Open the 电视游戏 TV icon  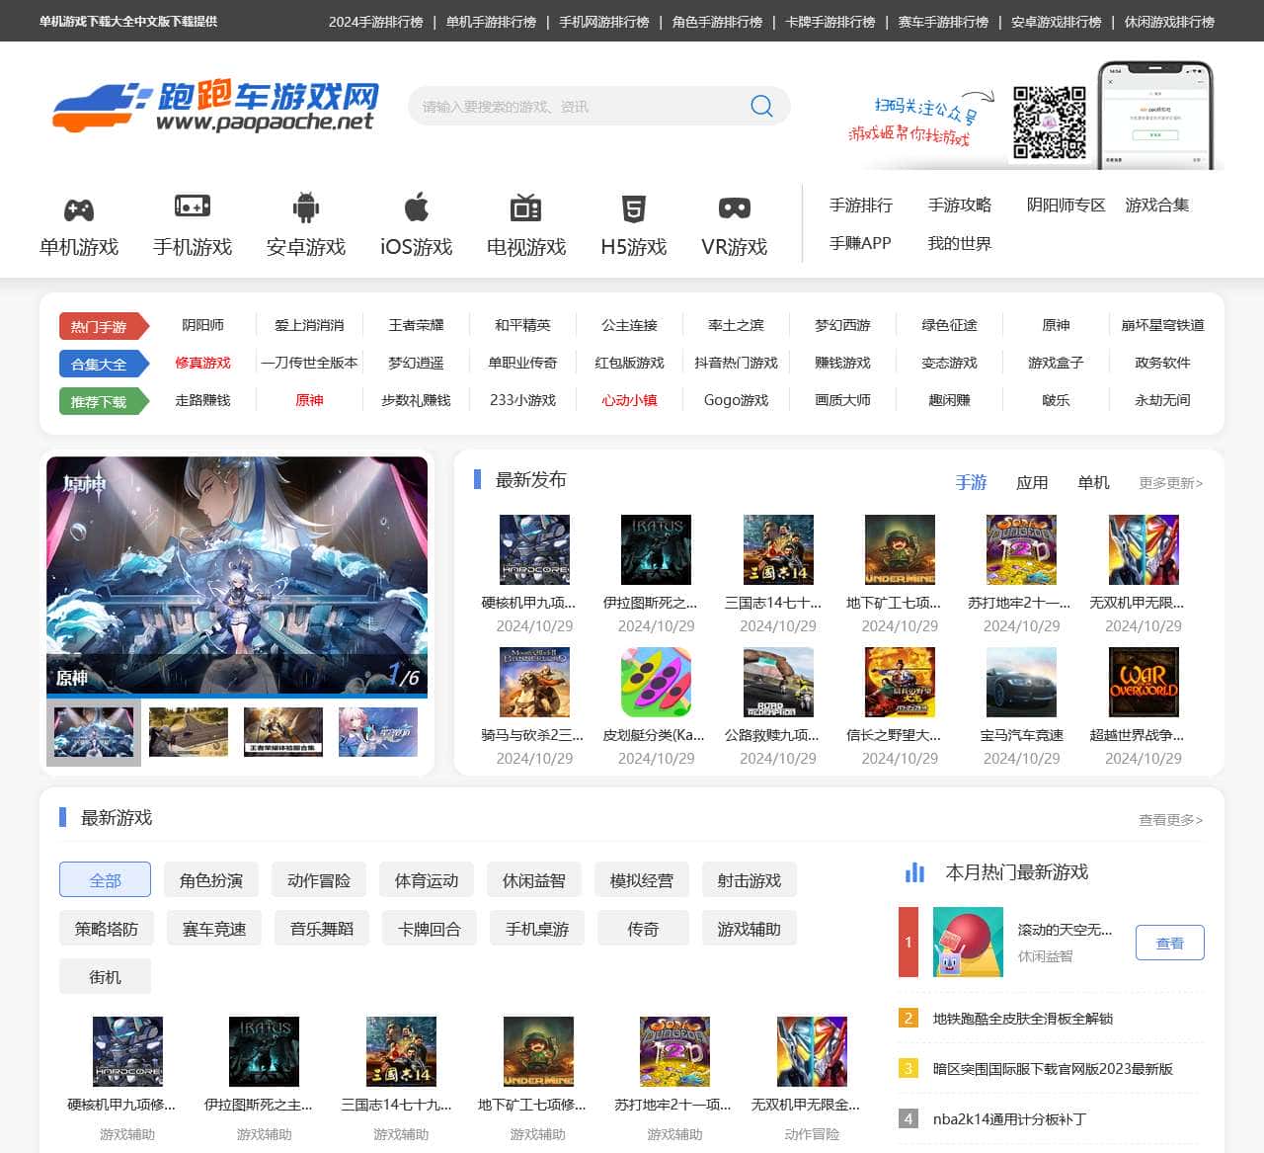(x=525, y=207)
